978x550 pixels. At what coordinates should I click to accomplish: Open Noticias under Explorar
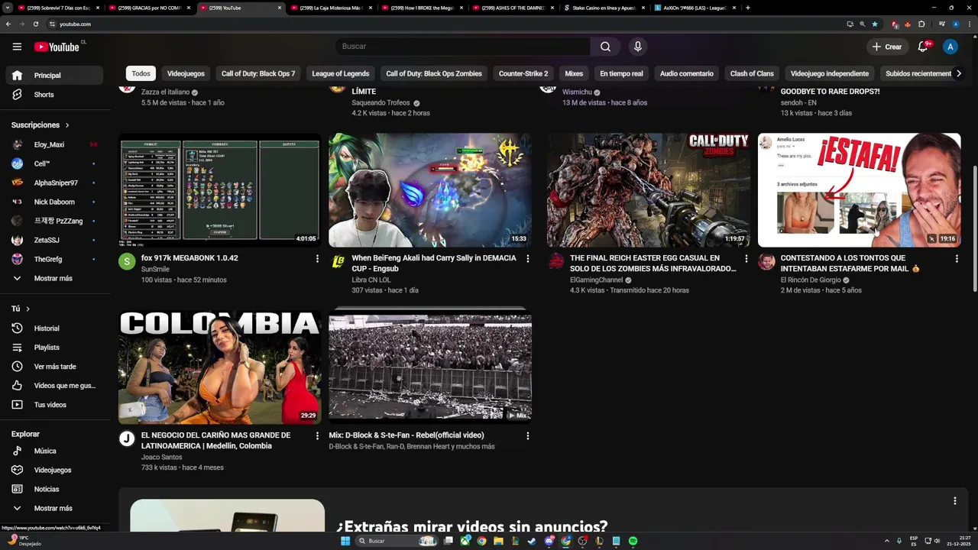(x=54, y=489)
